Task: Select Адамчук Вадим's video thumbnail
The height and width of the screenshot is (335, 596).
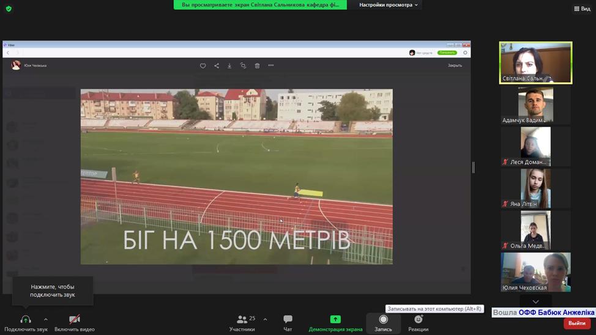Action: 535,105
